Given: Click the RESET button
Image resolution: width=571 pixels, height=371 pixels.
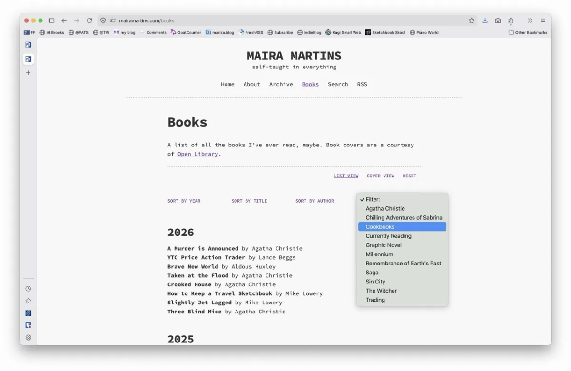Looking at the screenshot, I should (409, 176).
